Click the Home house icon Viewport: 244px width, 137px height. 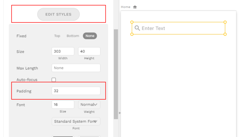[135, 7]
